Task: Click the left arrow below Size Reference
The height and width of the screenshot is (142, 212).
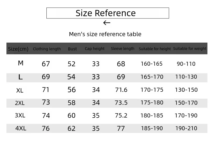Action: pyautogui.click(x=107, y=23)
